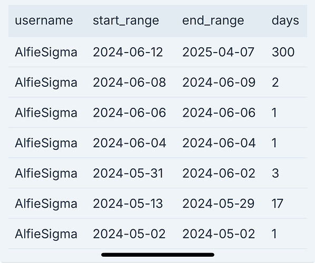Image resolution: width=315 pixels, height=263 pixels.
Task: Click AlfieSigma in the 2024-06-06 row
Action: [x=46, y=113]
